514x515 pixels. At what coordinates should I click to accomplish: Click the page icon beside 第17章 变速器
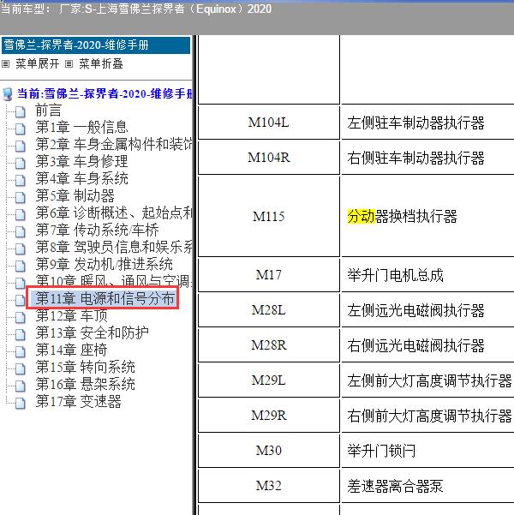pos(21,403)
